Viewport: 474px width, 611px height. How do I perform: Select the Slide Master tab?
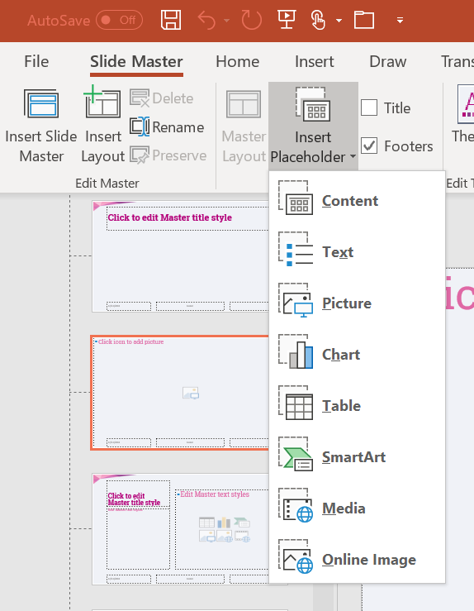pos(136,61)
